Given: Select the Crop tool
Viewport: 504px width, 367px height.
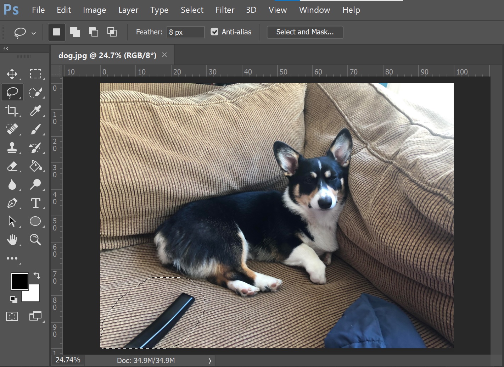Looking at the screenshot, I should click(12, 111).
